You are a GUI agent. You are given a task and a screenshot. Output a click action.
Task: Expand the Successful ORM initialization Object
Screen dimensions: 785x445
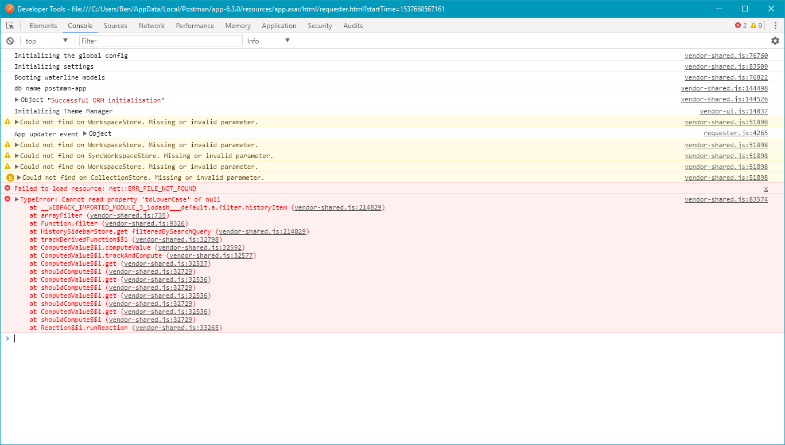(17, 100)
